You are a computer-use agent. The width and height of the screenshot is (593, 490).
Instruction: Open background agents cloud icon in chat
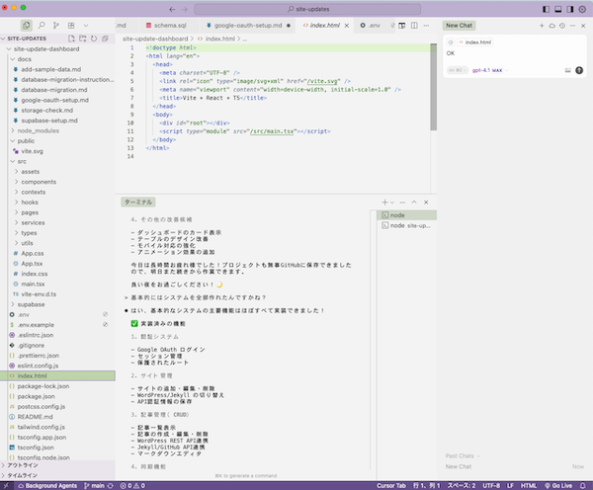click(552, 26)
